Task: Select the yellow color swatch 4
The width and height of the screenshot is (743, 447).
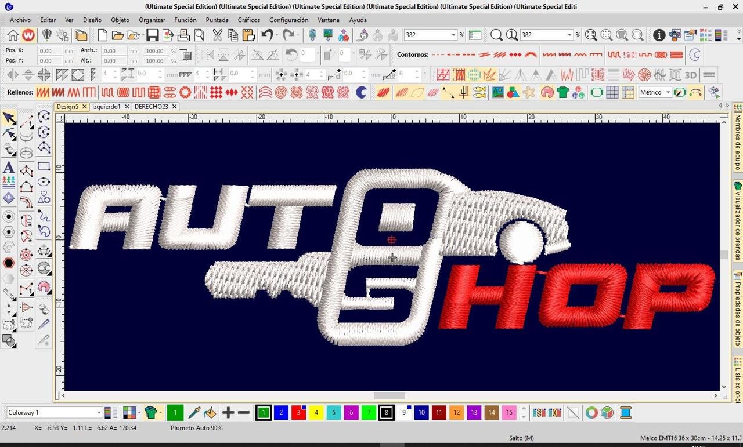Action: click(x=316, y=413)
